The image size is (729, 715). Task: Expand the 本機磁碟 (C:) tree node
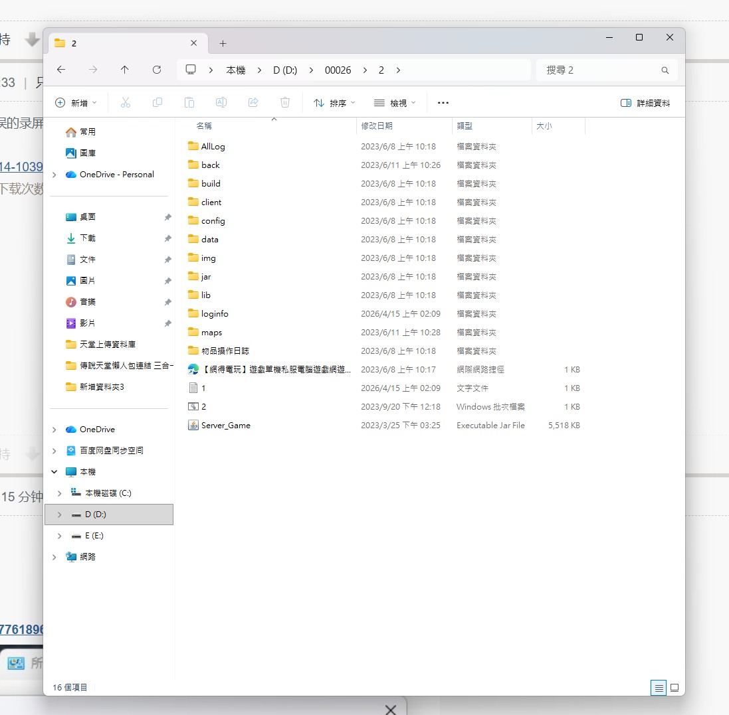(59, 493)
